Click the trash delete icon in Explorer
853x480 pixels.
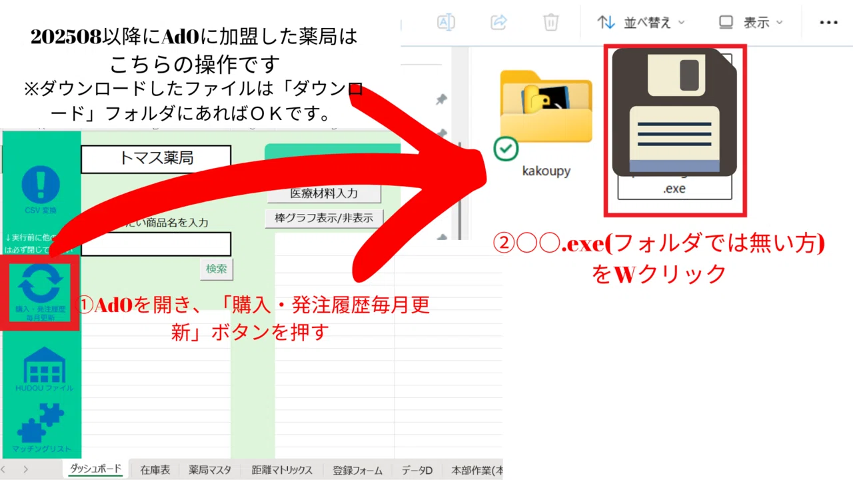point(550,22)
